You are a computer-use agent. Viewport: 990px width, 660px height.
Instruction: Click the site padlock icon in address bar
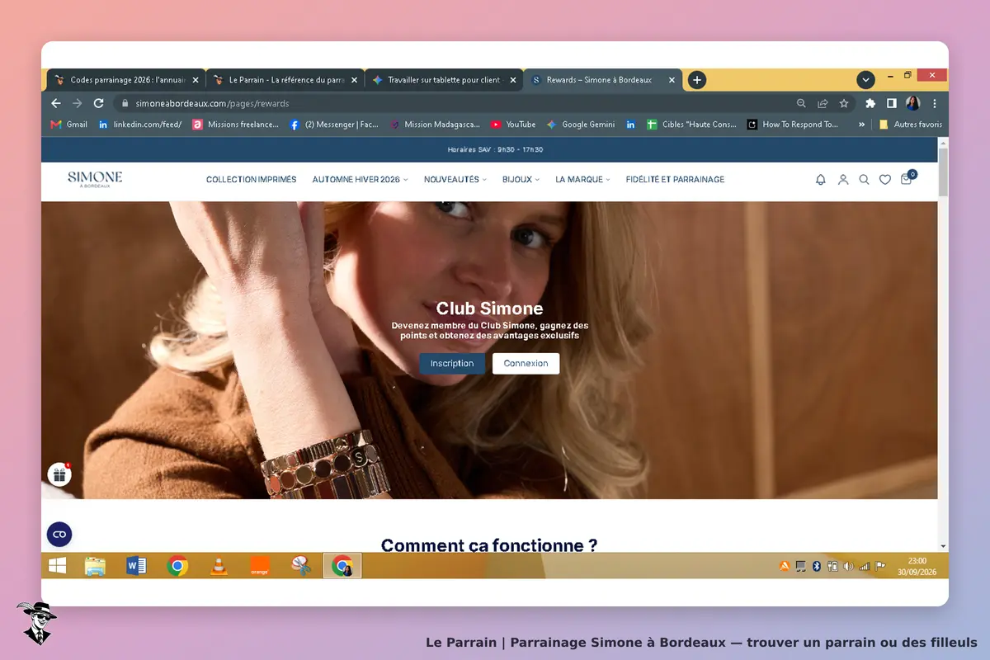coord(125,103)
